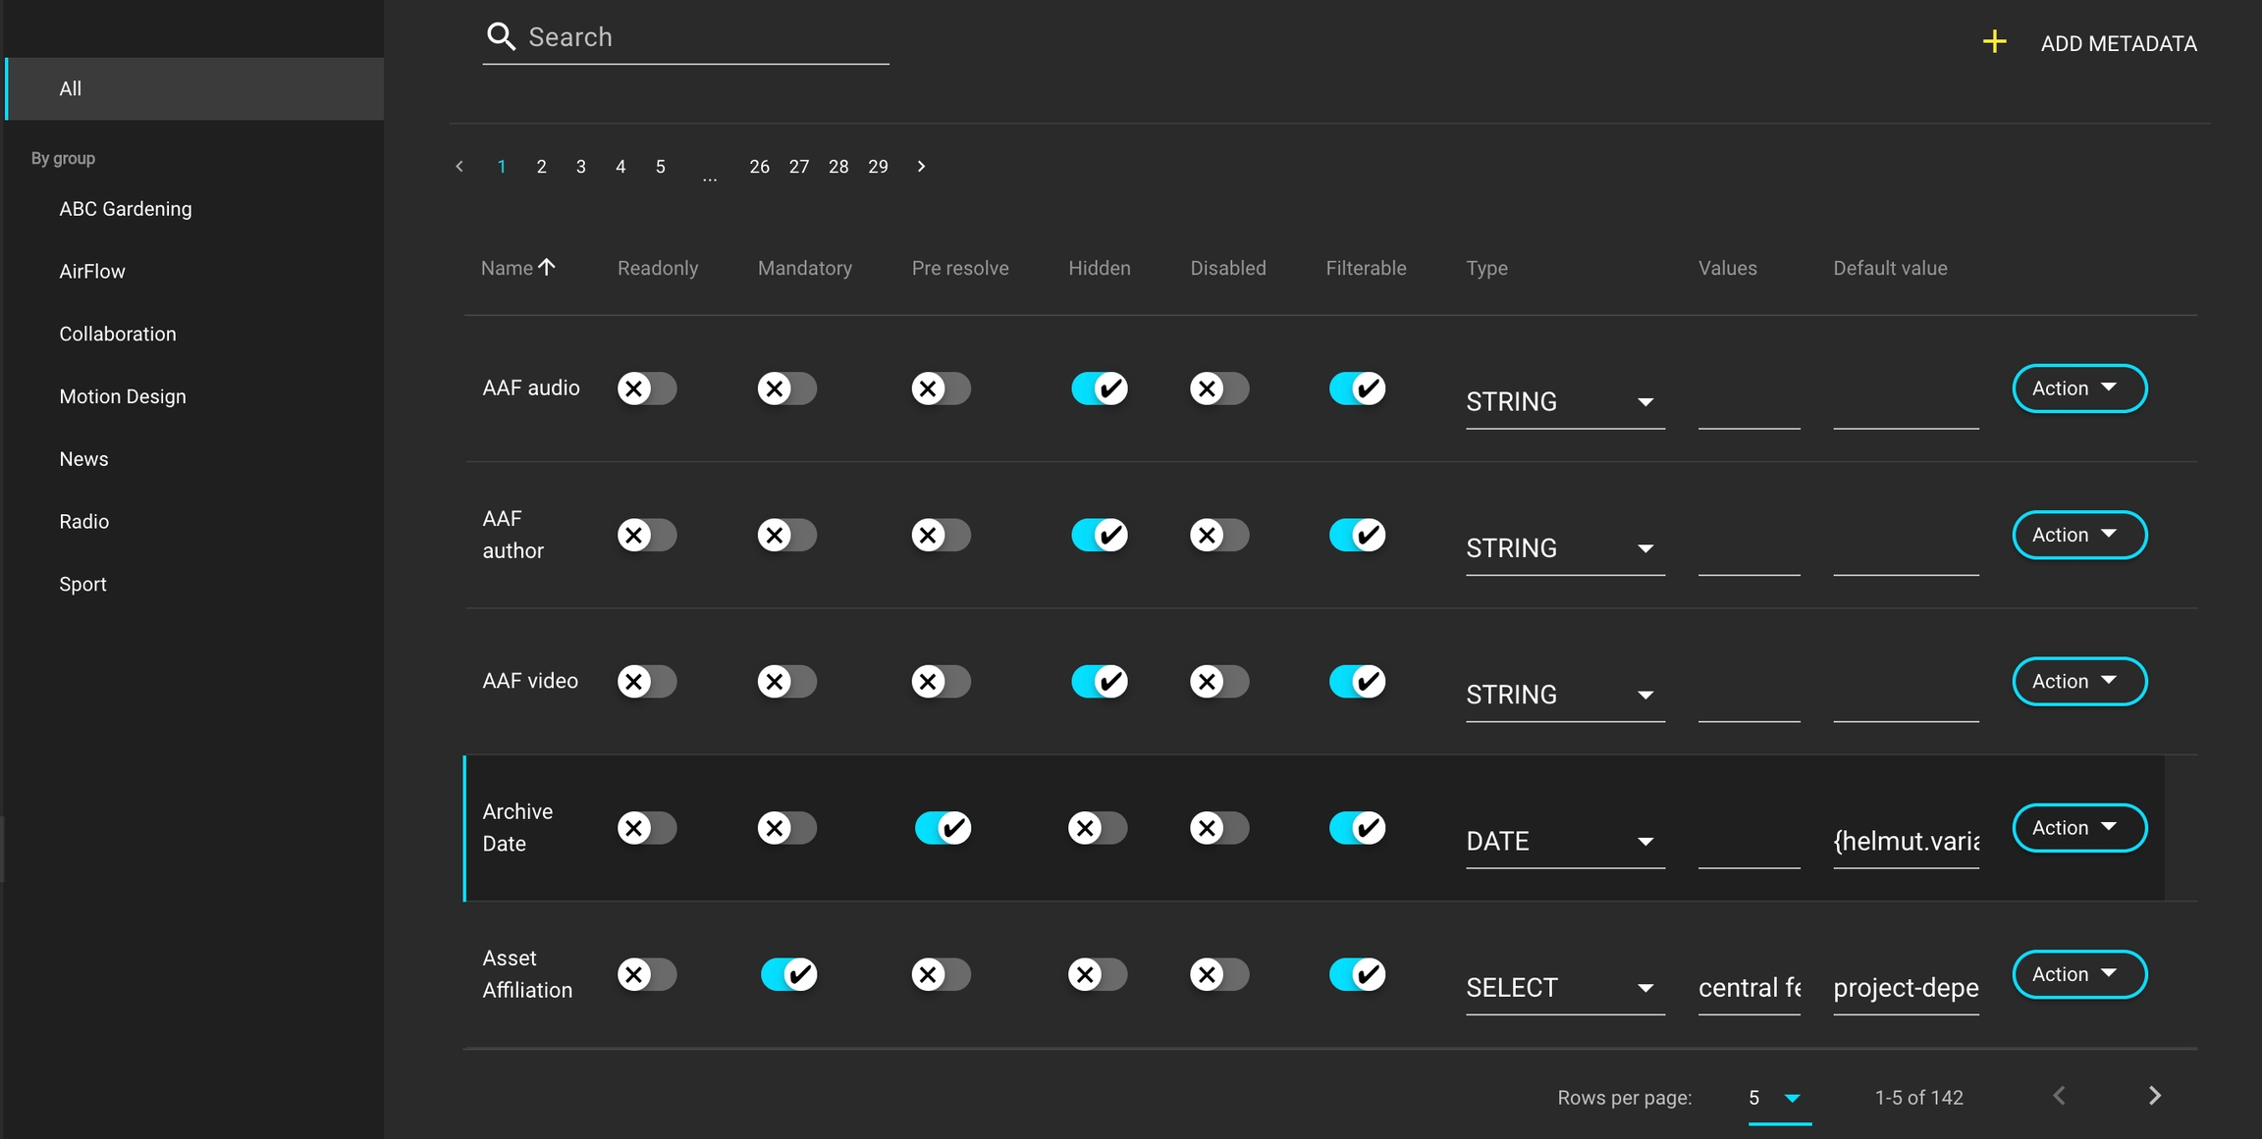Click previous page arrow in top pagination
The image size is (2262, 1139).
459,167
